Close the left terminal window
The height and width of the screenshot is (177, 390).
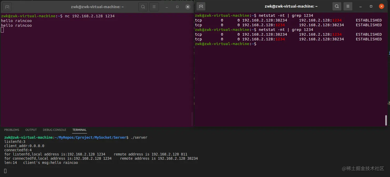(188, 7)
